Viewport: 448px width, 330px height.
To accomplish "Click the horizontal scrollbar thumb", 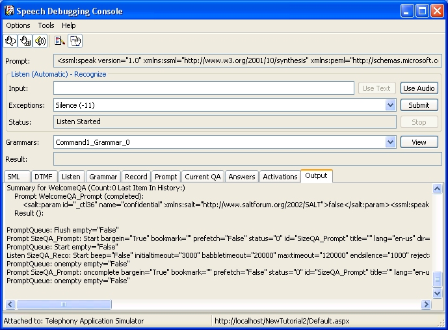I will (64, 304).
